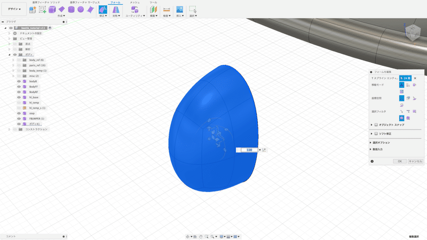Select the T-Spline Plane tool

coord(62,10)
